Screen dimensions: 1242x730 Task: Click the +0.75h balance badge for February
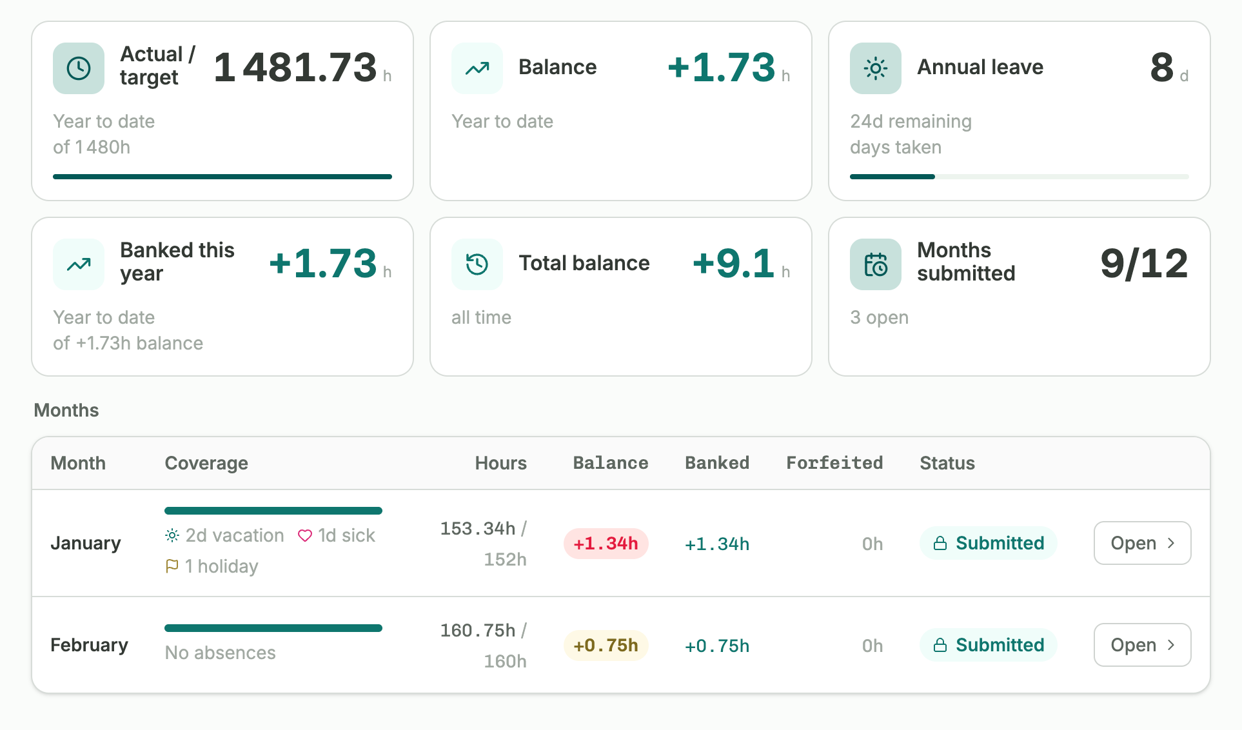click(x=606, y=646)
